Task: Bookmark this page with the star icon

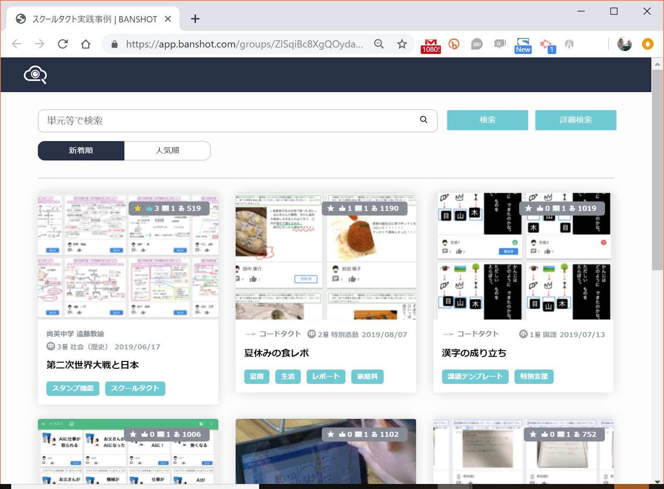Action: [x=402, y=44]
